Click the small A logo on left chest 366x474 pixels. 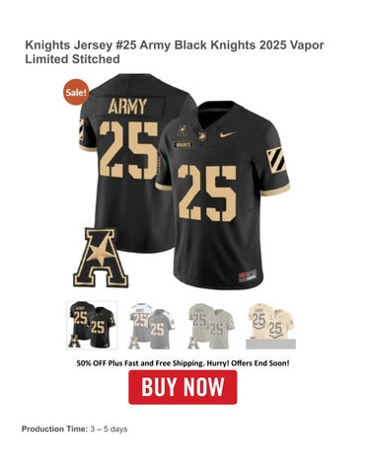(x=182, y=130)
